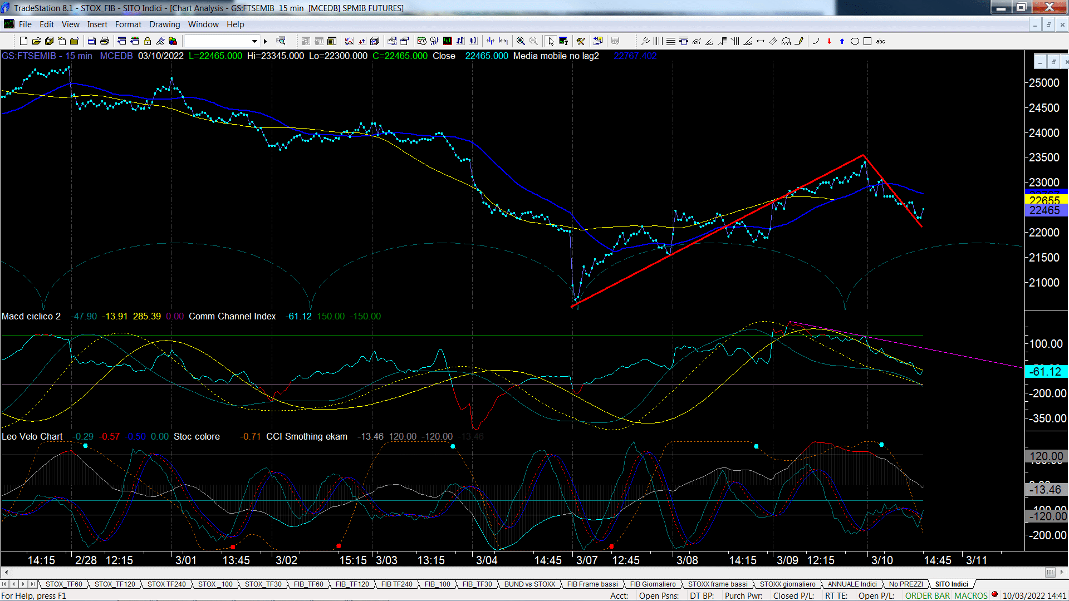Switch to the STOX_TF60 tab

(x=63, y=584)
